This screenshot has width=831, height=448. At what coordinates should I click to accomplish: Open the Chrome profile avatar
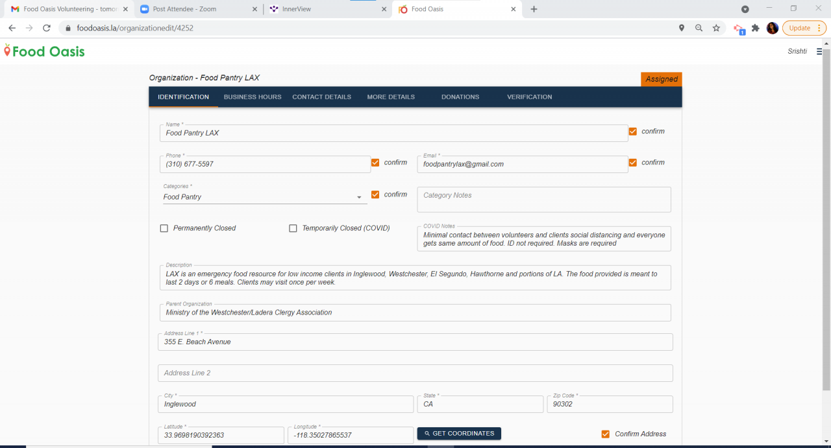coord(773,28)
